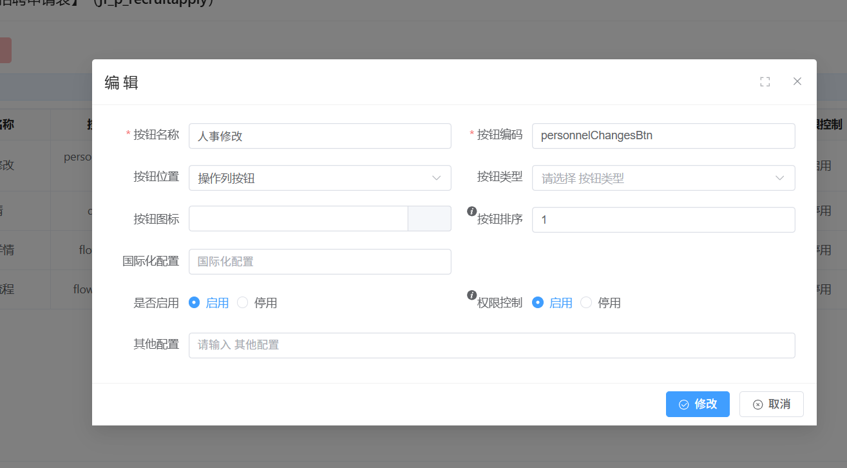
Task: Click the 按钮图标 input field
Action: (x=298, y=219)
